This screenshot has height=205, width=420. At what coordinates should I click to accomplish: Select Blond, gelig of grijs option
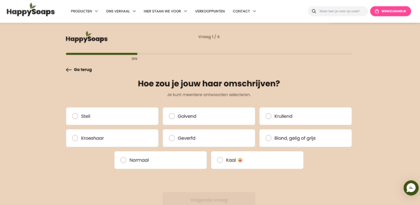(305, 138)
